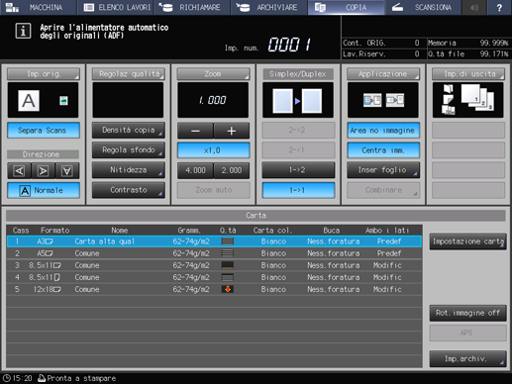
Task: Click the simplex page preview icon
Action: pyautogui.click(x=298, y=100)
